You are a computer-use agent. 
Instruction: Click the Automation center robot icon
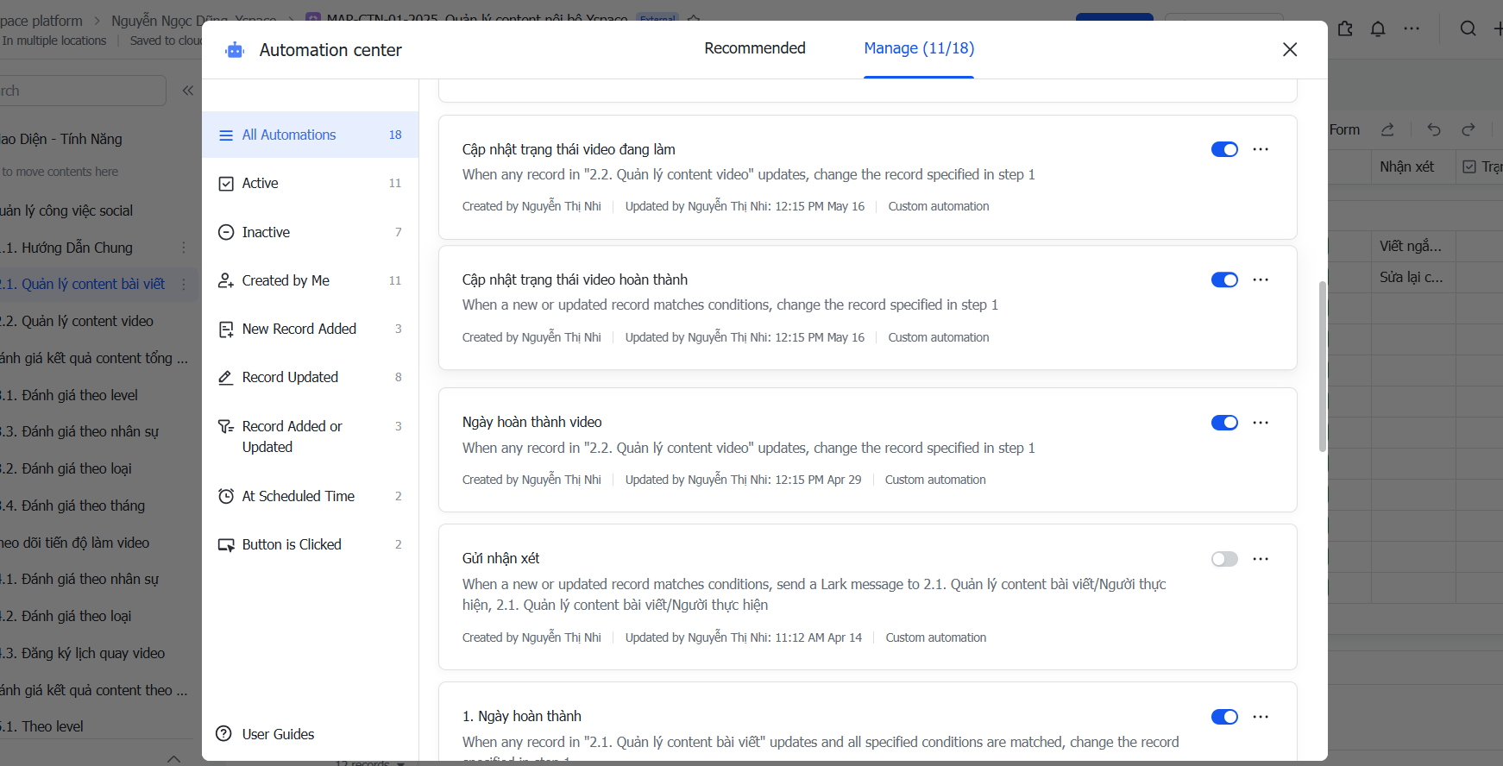tap(235, 50)
